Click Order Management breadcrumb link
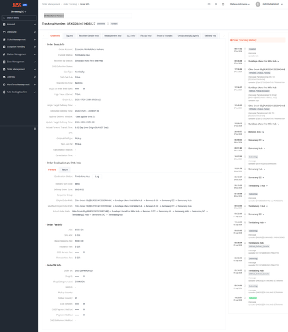Image resolution: width=288 pixels, height=332 pixels. point(51,4)
